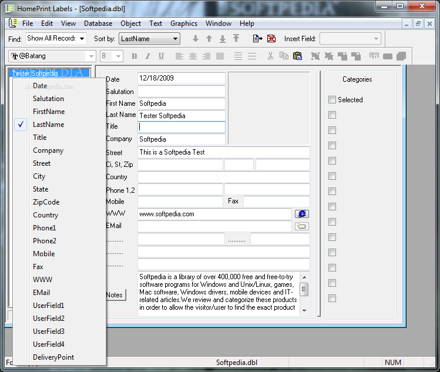The width and height of the screenshot is (440, 372).
Task: Check the Selected category checkbox
Action: tap(332, 100)
